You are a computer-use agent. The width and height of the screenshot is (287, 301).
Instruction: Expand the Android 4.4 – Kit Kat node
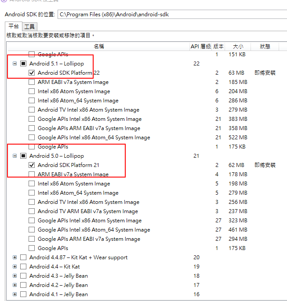(x=15, y=266)
